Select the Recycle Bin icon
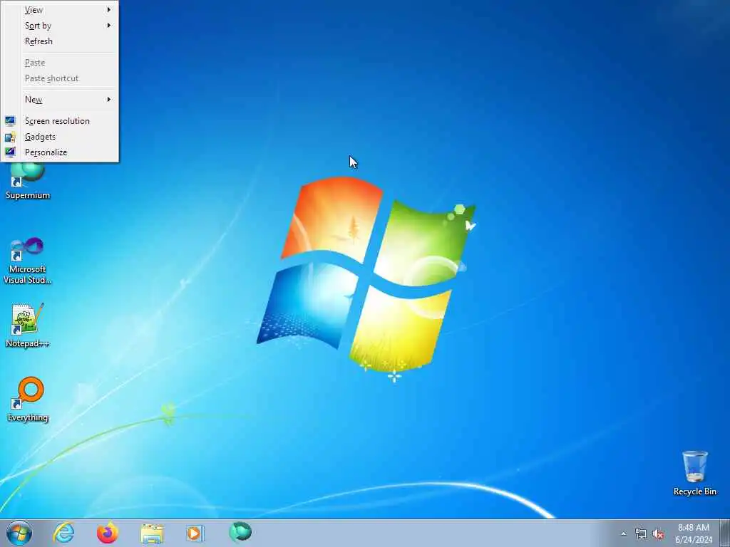The height and width of the screenshot is (547, 730). pyautogui.click(x=694, y=473)
